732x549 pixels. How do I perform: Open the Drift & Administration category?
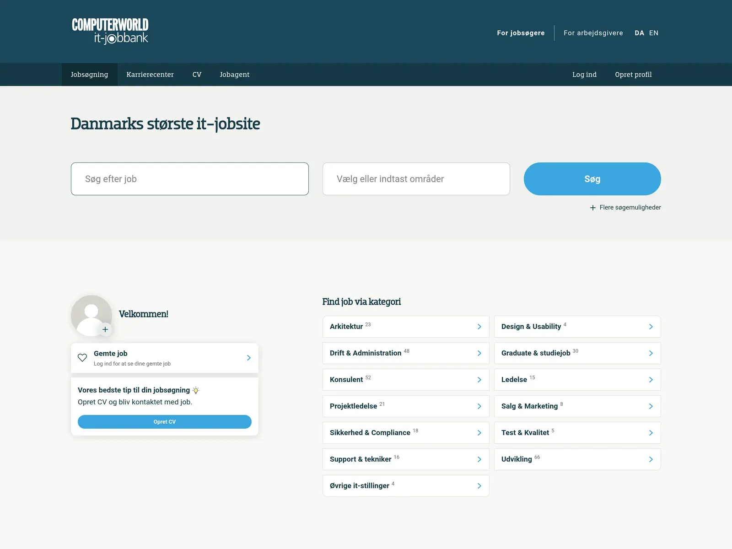406,353
